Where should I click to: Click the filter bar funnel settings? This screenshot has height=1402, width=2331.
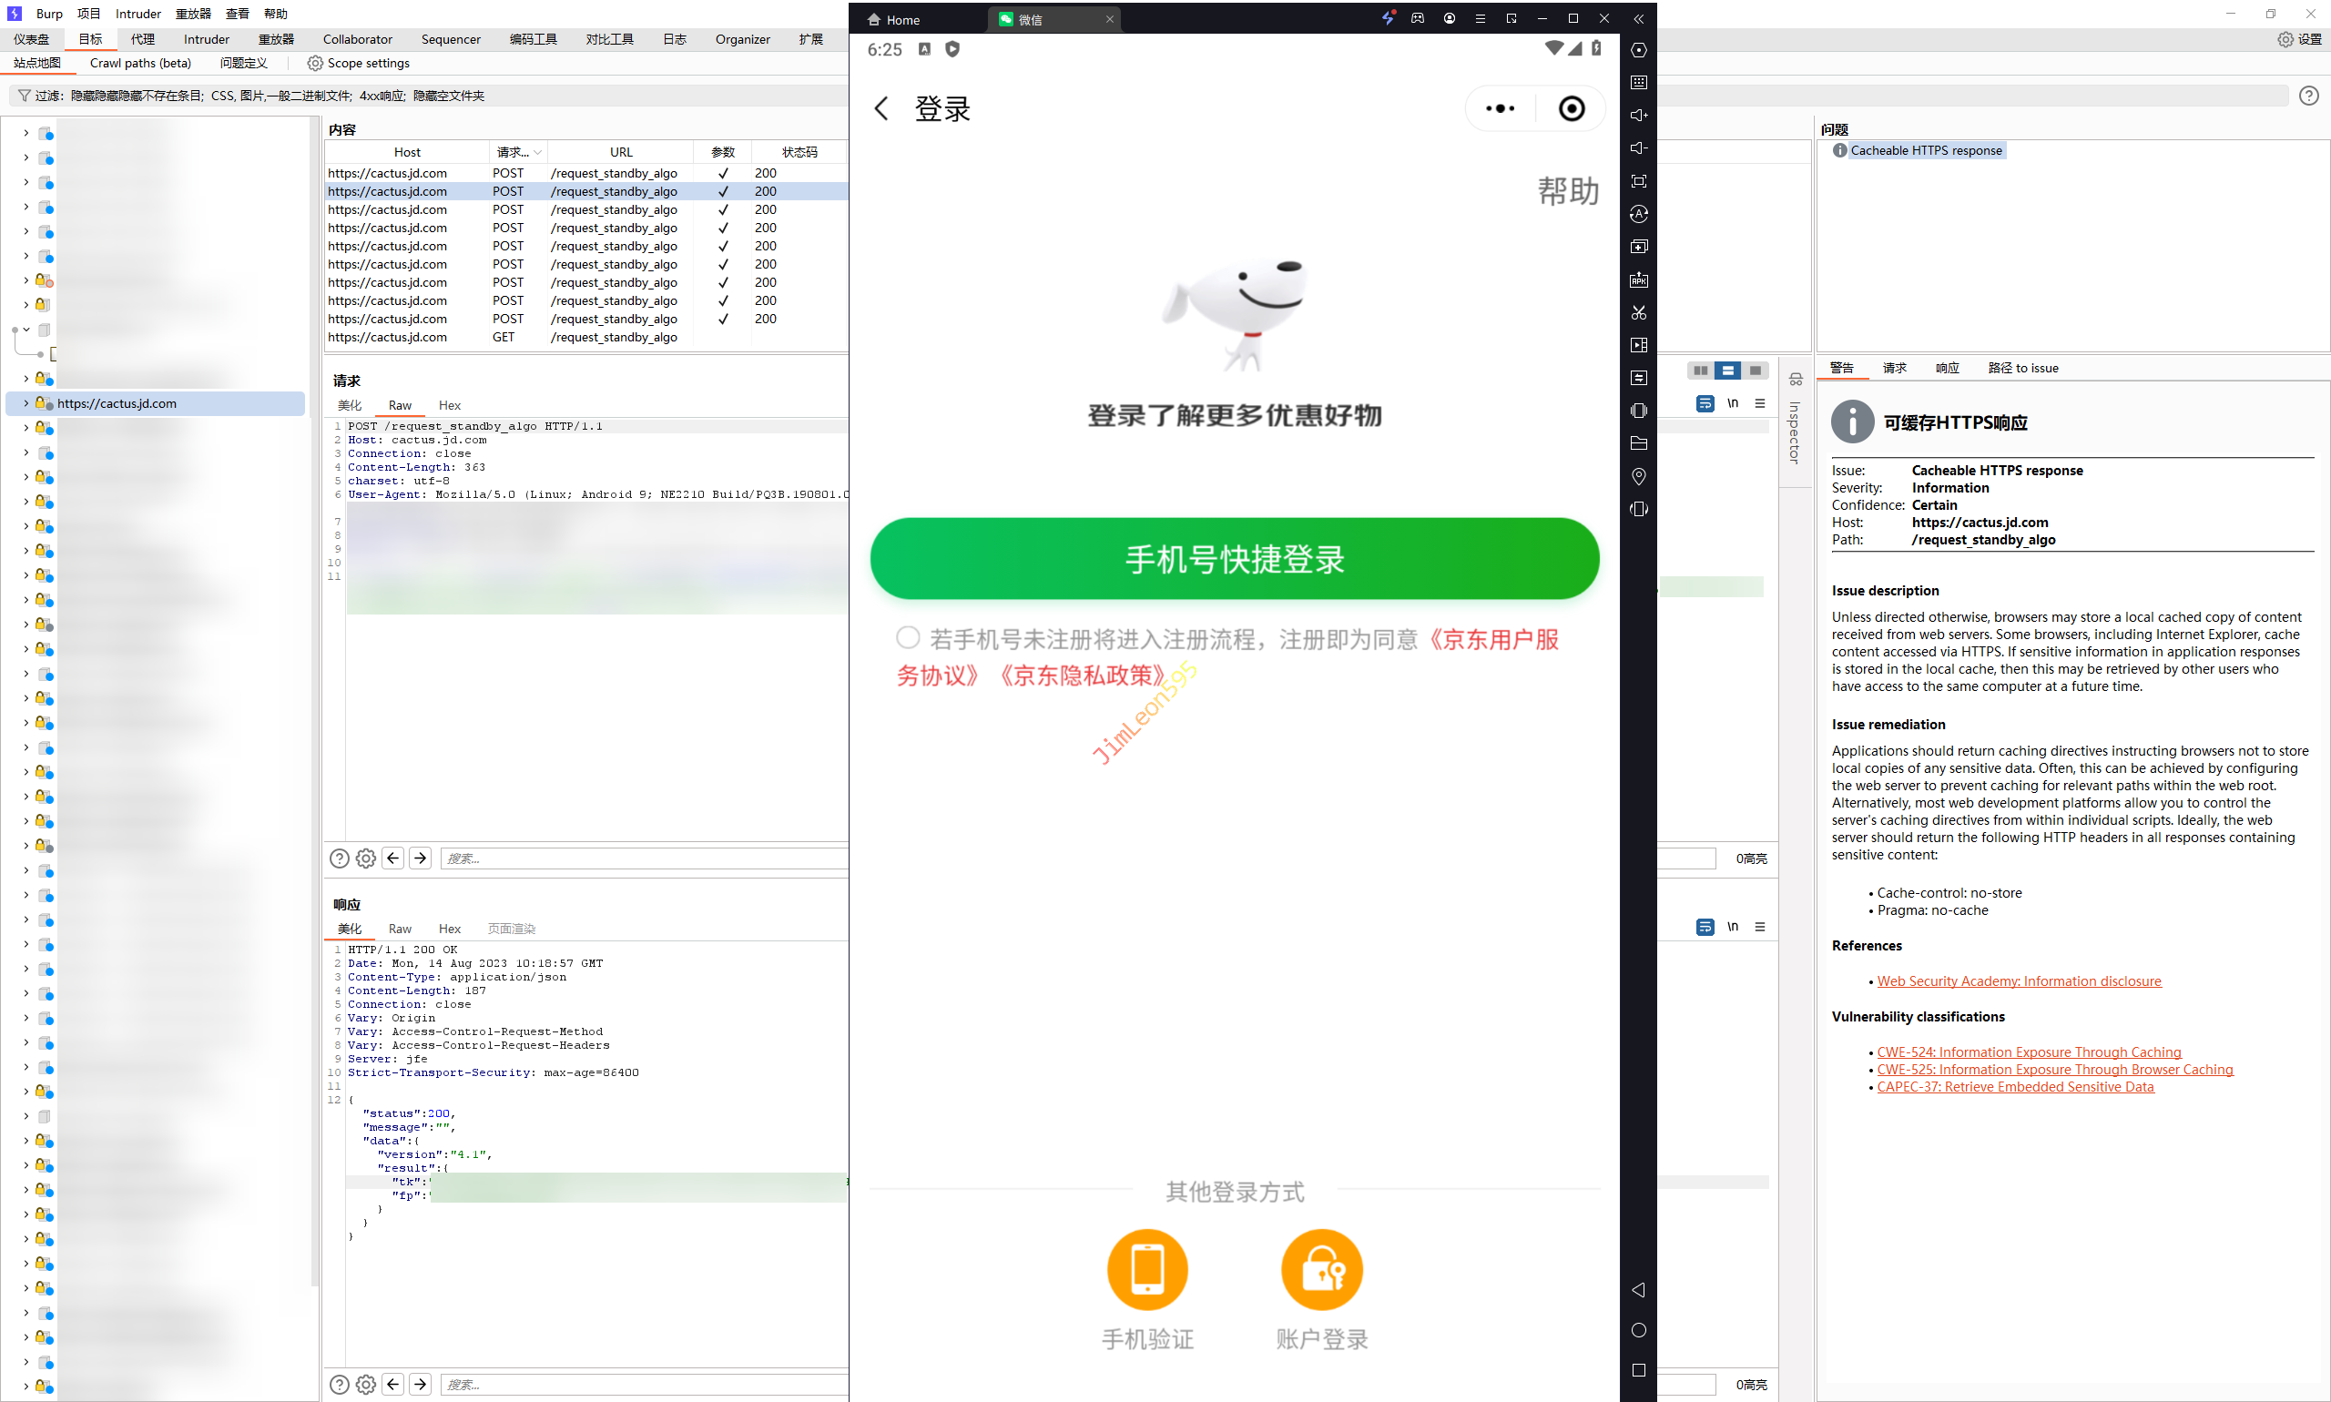pos(24,96)
